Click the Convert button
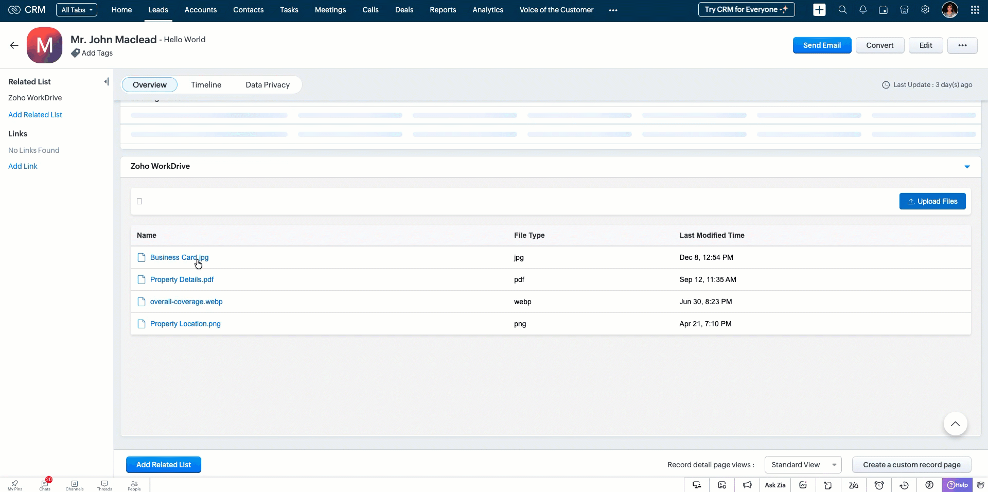Screen dimensions: 988x492 coord(879,45)
